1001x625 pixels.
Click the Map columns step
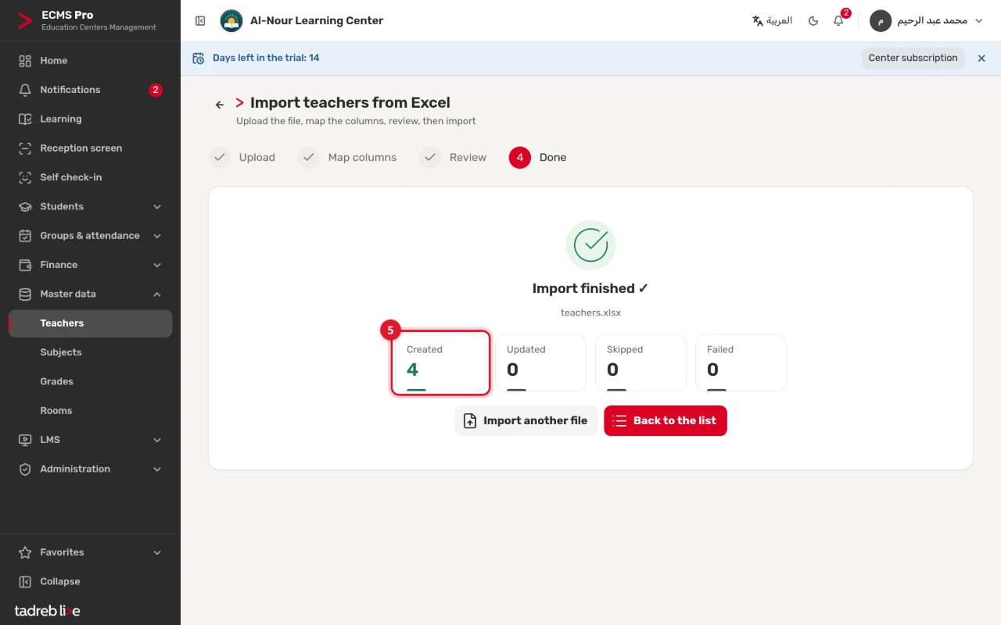[347, 157]
